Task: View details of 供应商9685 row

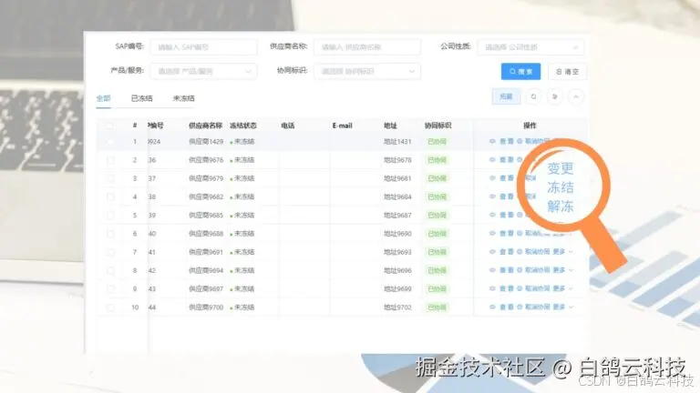Action: pos(501,215)
